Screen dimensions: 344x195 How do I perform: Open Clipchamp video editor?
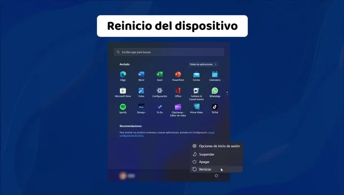(178, 110)
